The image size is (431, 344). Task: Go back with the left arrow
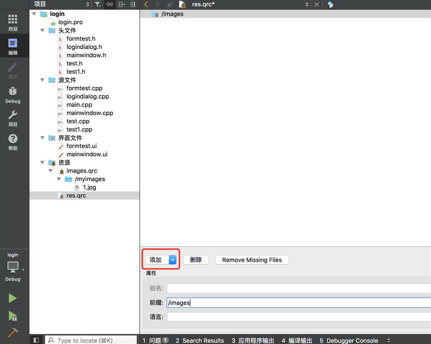pos(146,4)
